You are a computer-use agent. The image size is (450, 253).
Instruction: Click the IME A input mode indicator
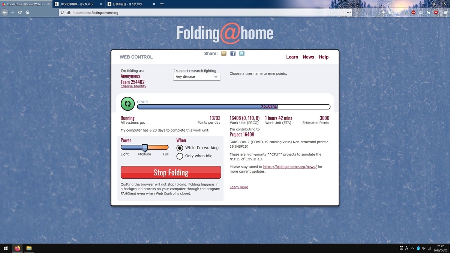[x=406, y=248]
